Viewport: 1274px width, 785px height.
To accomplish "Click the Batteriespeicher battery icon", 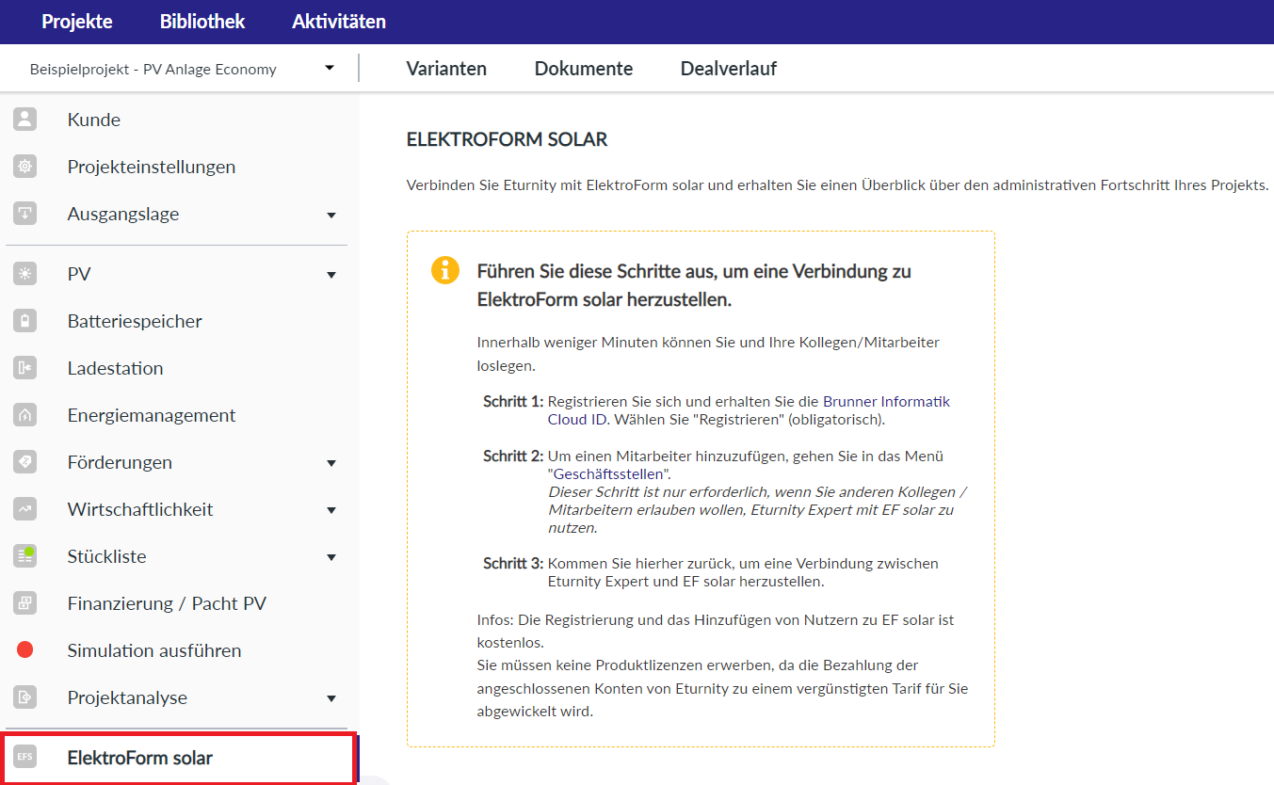I will (x=24, y=321).
